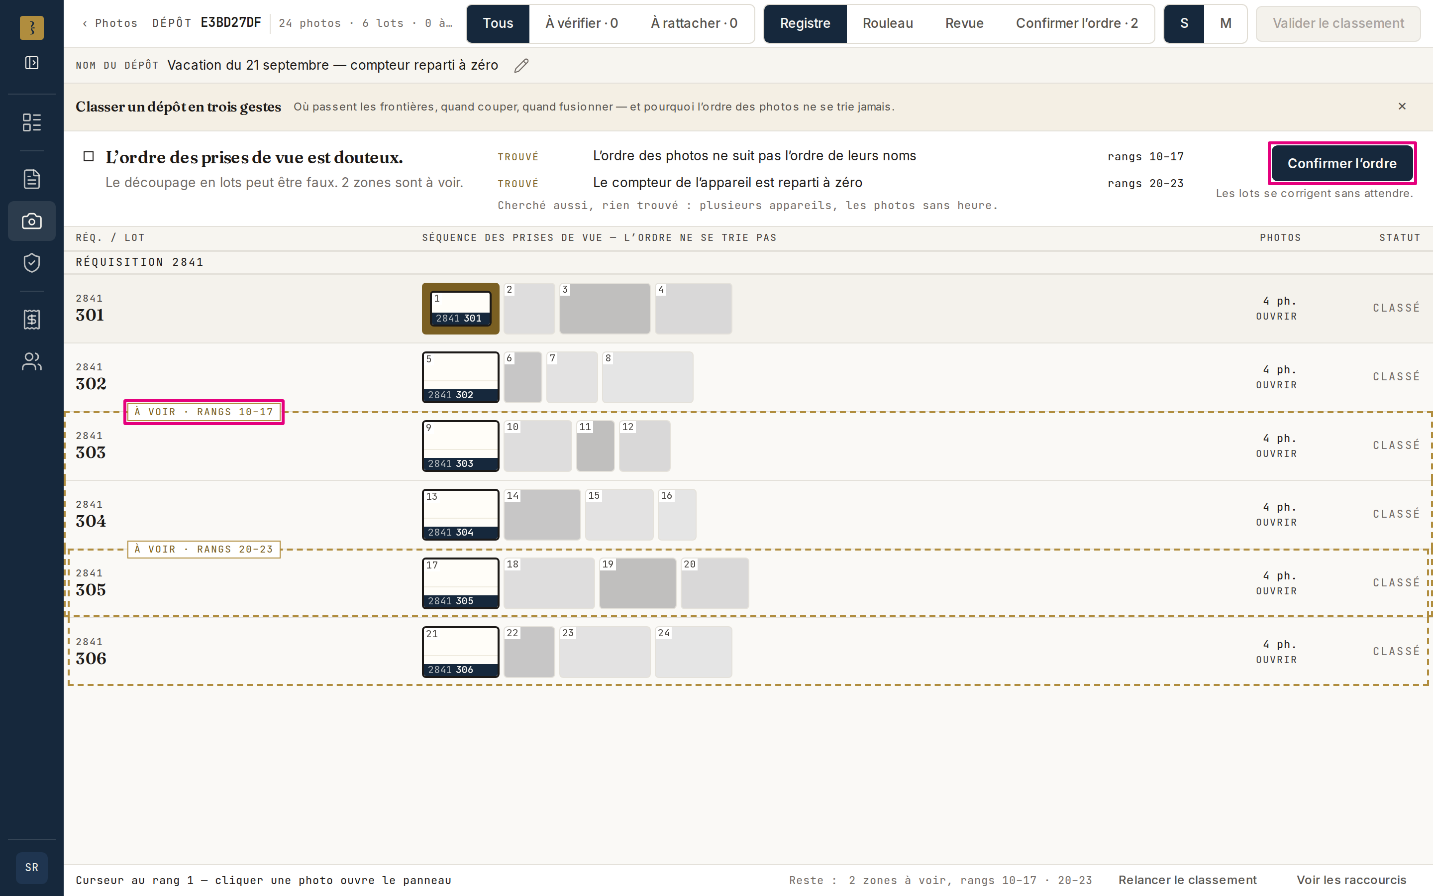Click Valider le classement button
The height and width of the screenshot is (896, 1433).
(1338, 23)
